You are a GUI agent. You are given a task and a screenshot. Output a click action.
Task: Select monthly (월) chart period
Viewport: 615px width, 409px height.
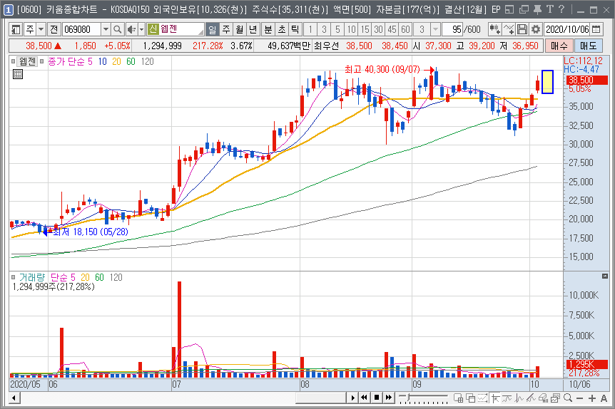239,29
